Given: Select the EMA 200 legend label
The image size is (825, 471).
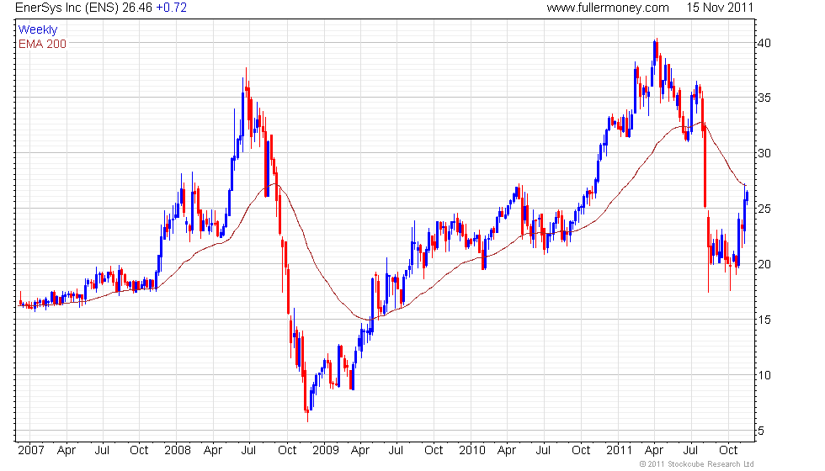Looking at the screenshot, I should point(43,44).
